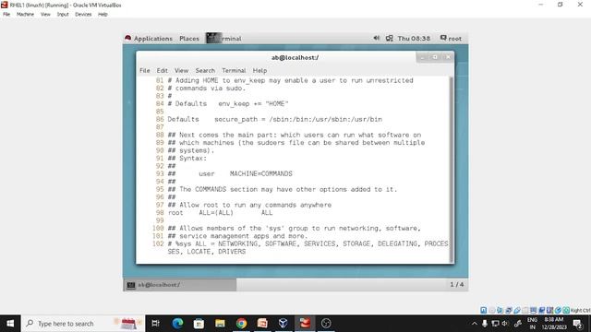Click Windows volume icon in system tray
Viewport: 591px width, 332px height.
505,324
